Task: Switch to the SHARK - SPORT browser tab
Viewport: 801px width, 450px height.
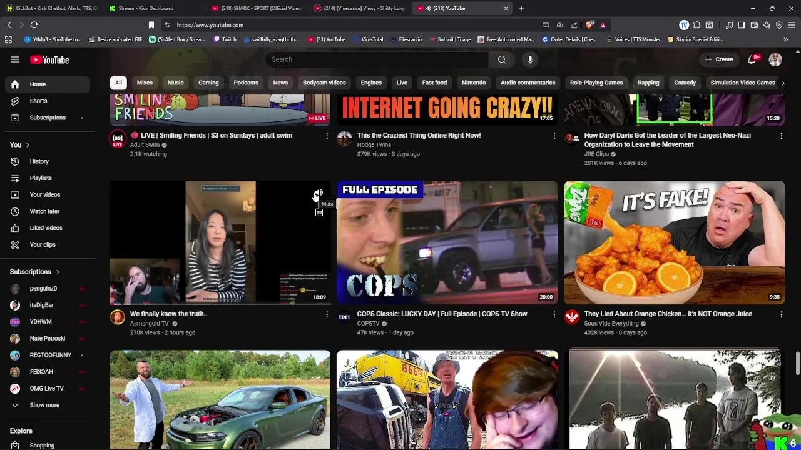Action: [257, 8]
